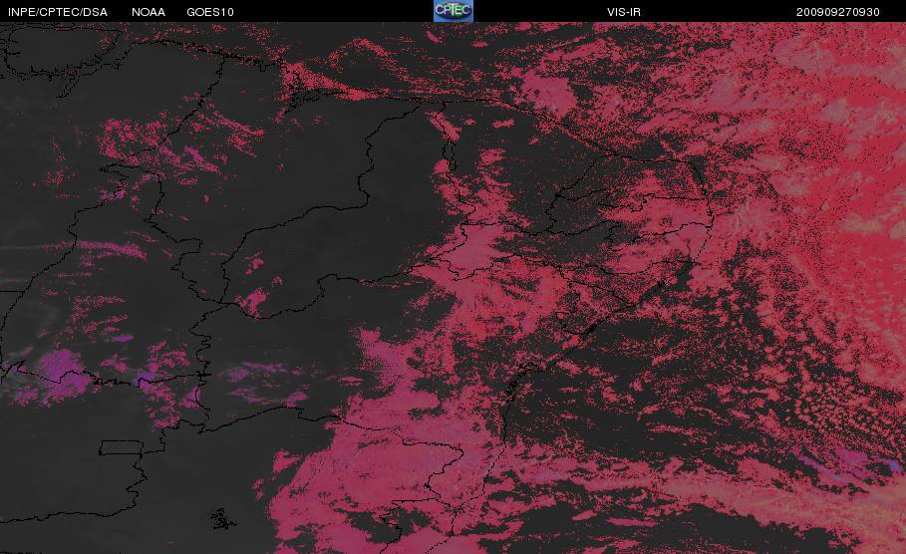
Task: Click the CPTEC logo in the header
Action: (x=453, y=11)
